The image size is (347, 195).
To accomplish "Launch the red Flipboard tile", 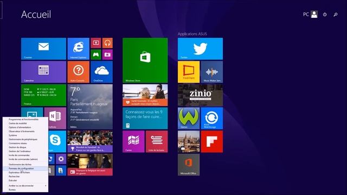I will click(212, 141).
